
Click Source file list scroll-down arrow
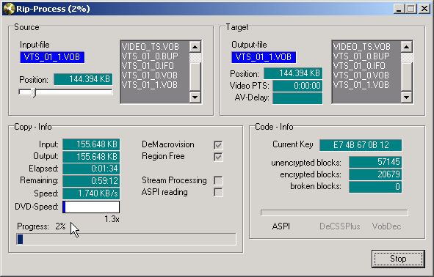click(195, 97)
